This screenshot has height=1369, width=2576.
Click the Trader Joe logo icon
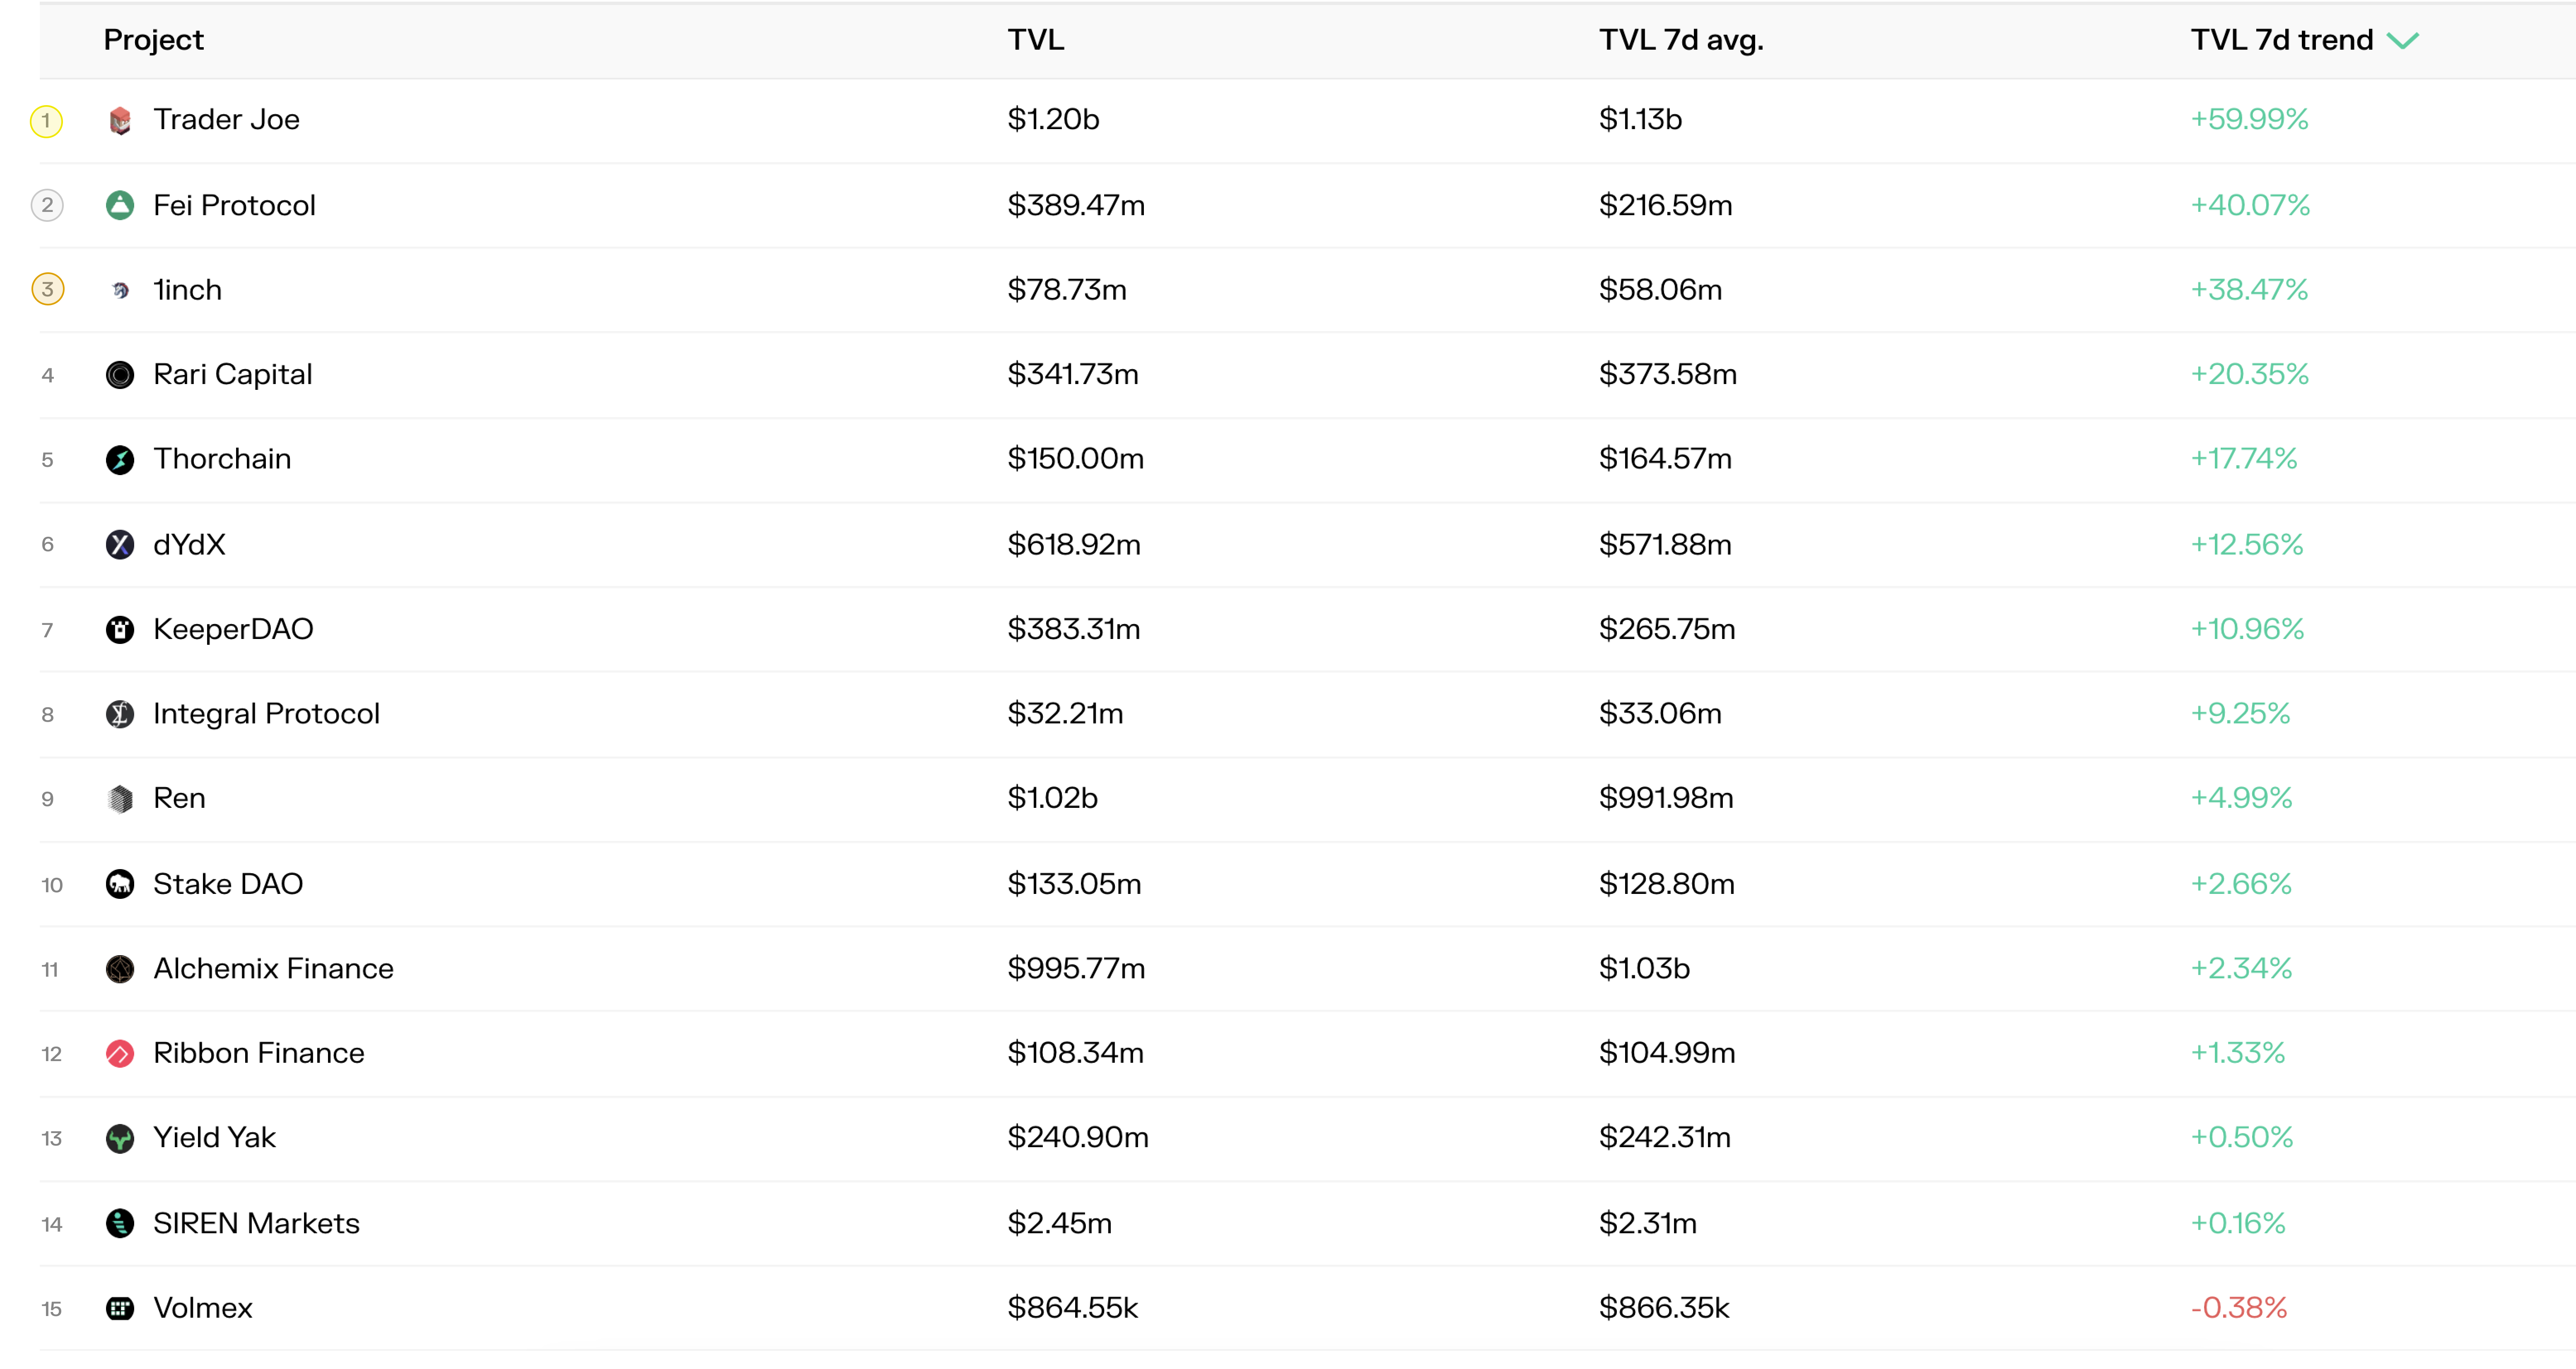coord(120,121)
